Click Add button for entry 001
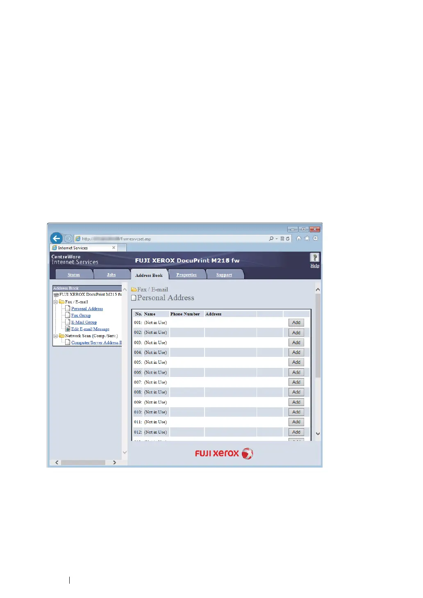The width and height of the screenshot is (423, 598). [x=296, y=323]
